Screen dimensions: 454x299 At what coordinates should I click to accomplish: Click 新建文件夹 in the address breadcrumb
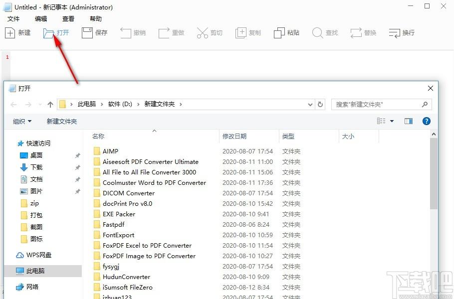click(x=160, y=104)
